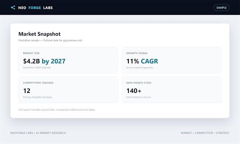Click the 11% CAGR value
The width and height of the screenshot is (240, 144).
pyautogui.click(x=142, y=61)
